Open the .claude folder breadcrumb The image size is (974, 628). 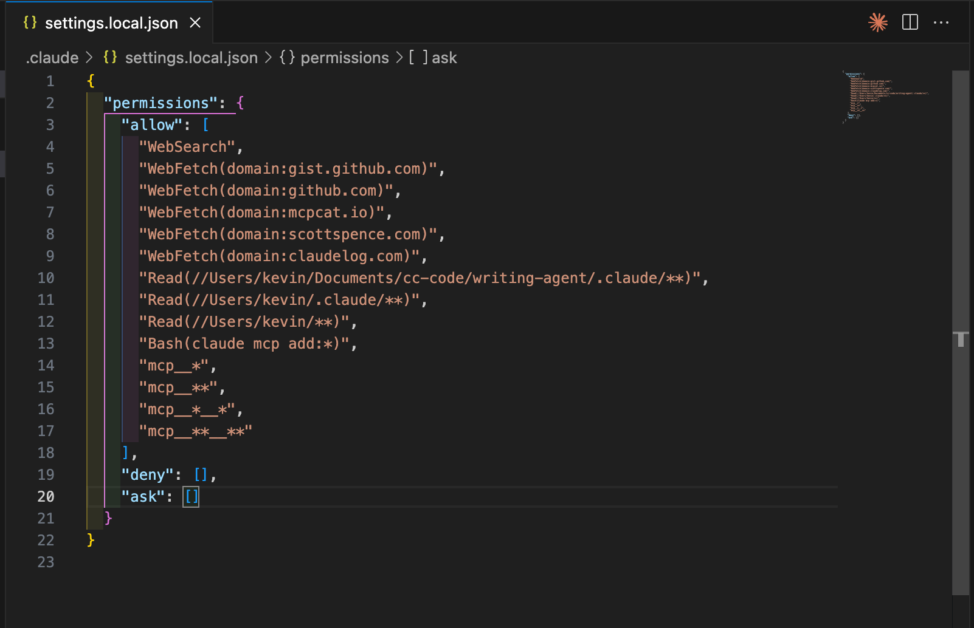coord(52,58)
